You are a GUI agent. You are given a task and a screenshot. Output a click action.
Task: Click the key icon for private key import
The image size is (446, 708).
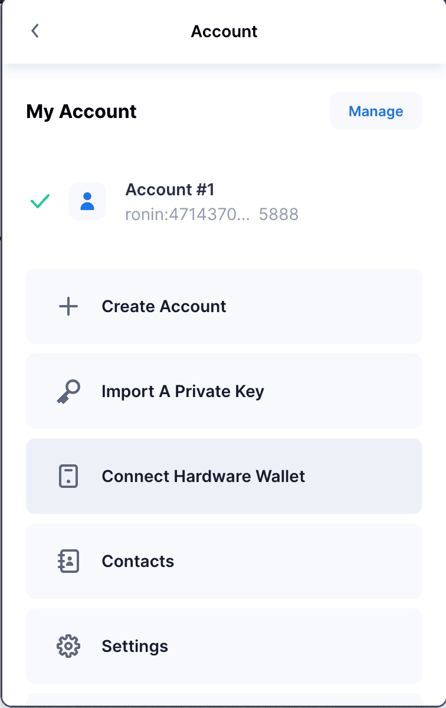click(68, 391)
